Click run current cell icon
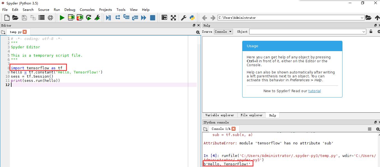This screenshot has width=380, height=167. 71,18
